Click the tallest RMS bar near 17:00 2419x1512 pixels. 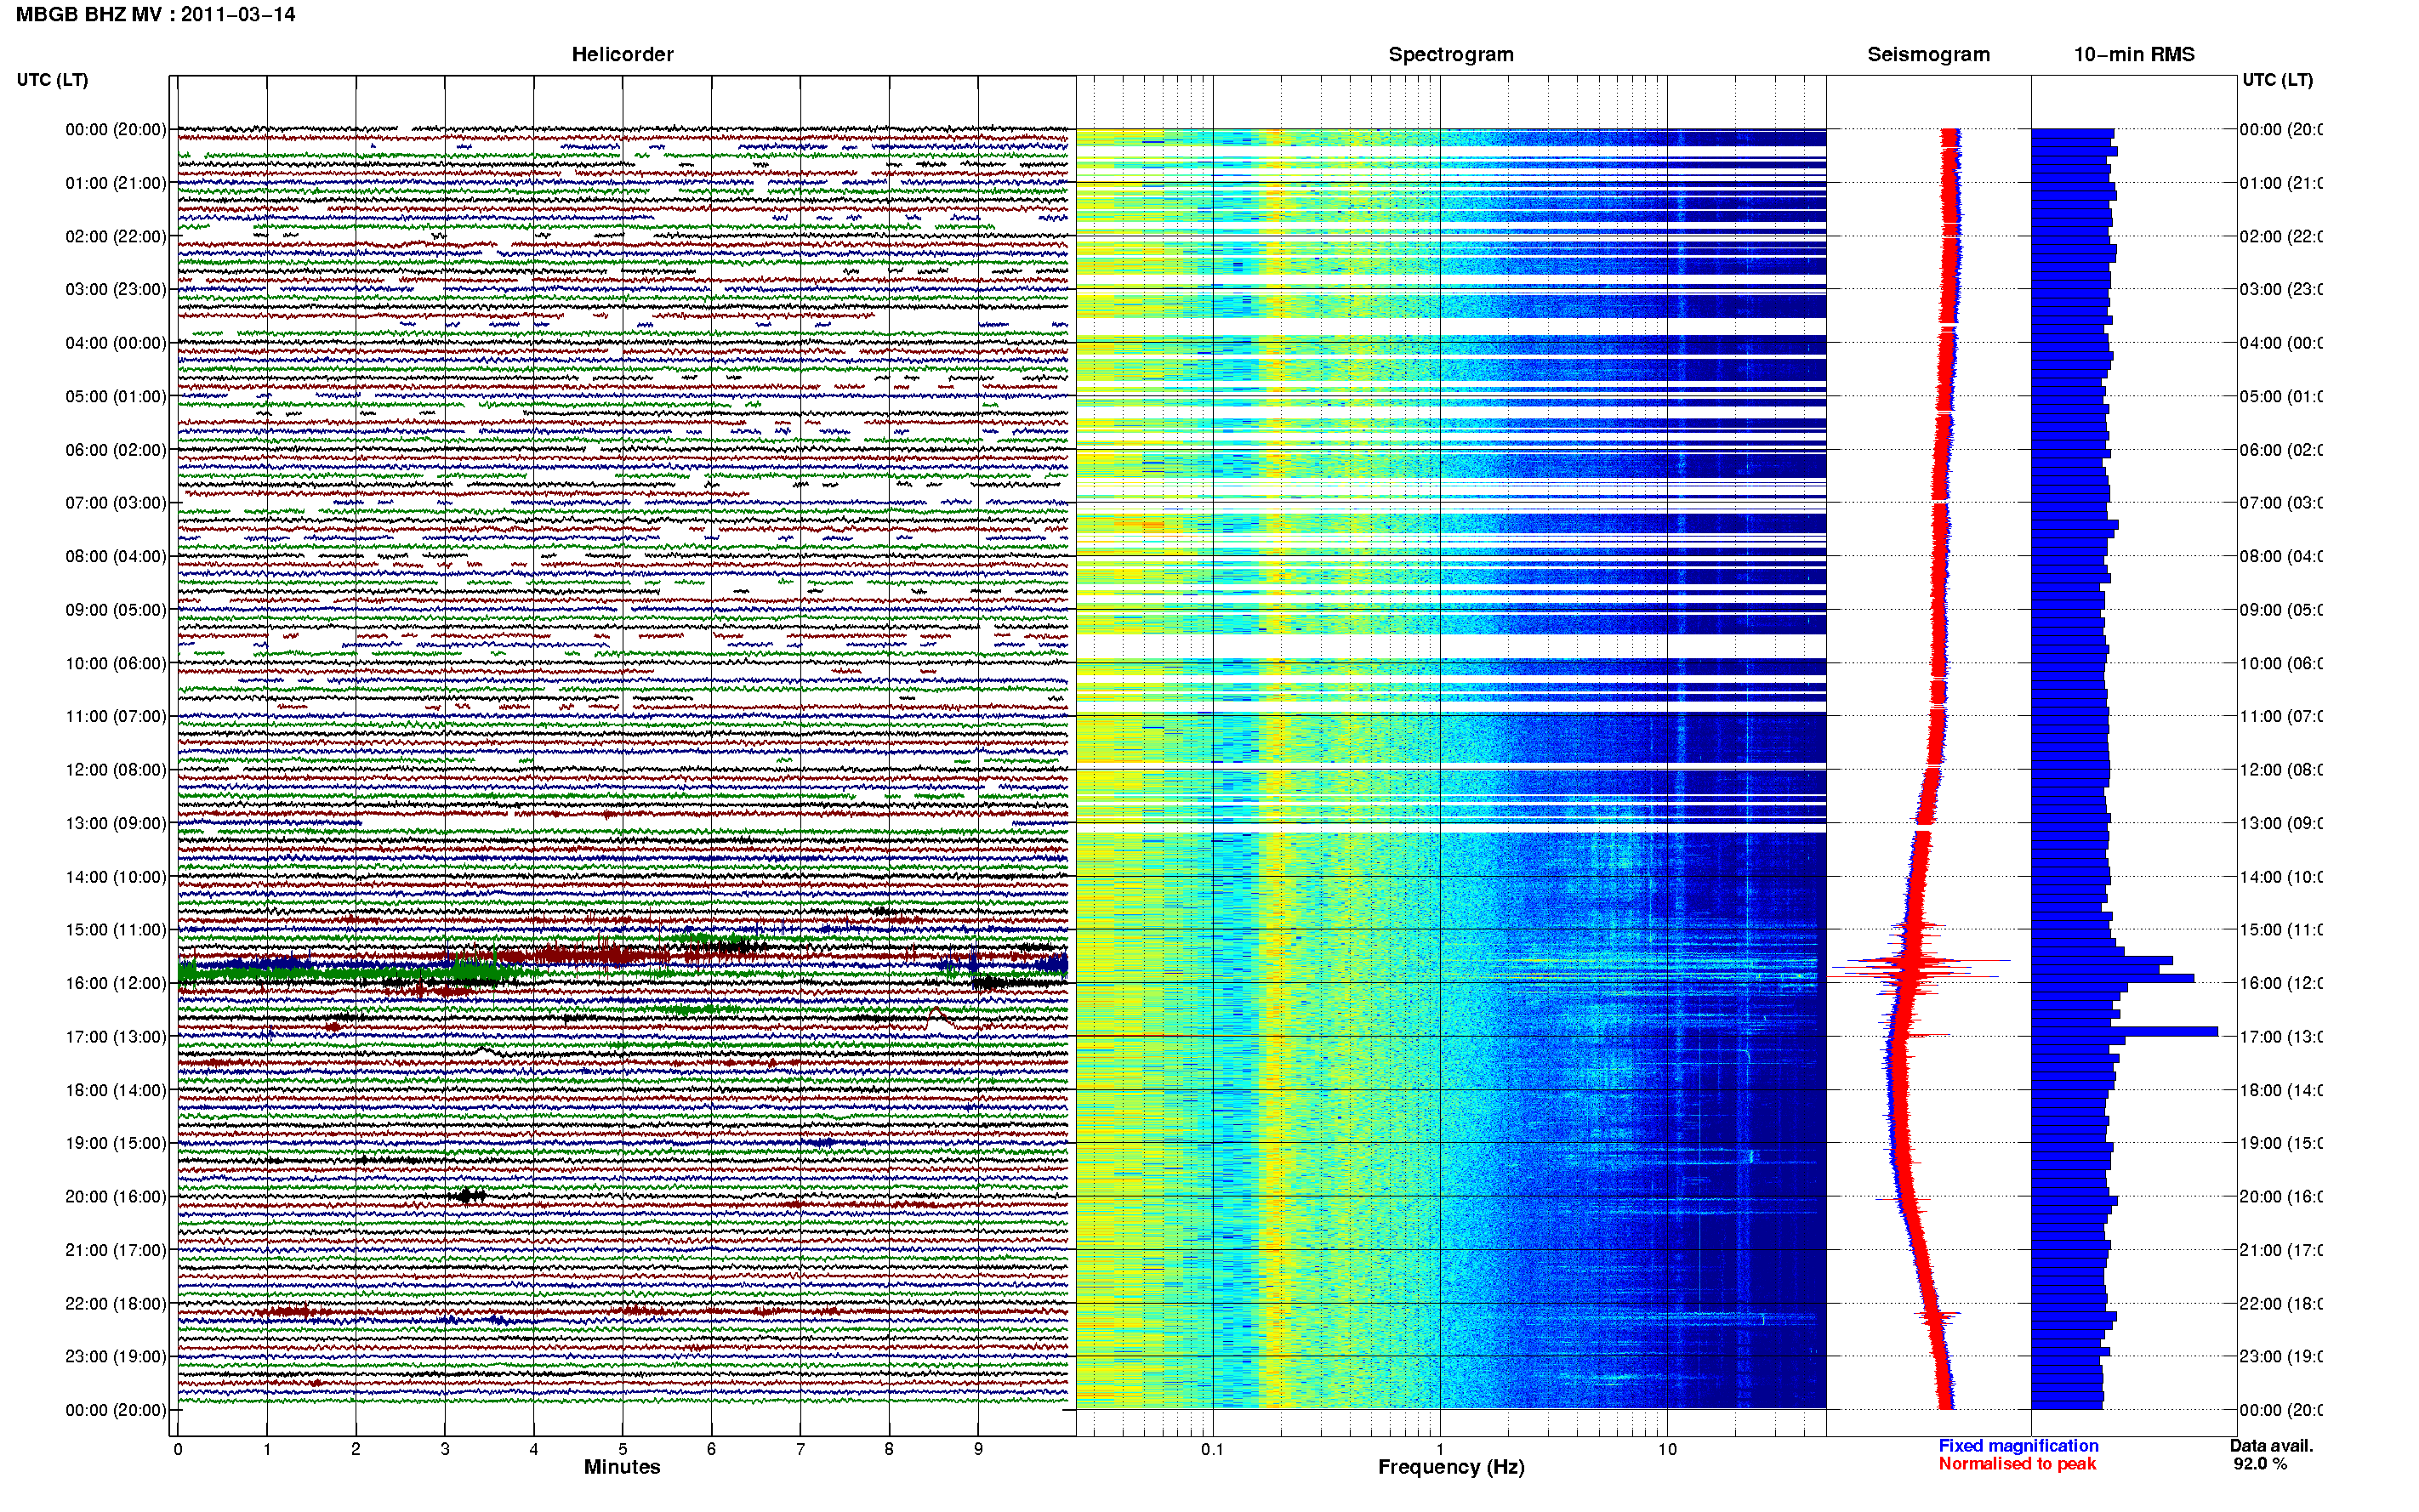(2125, 1031)
